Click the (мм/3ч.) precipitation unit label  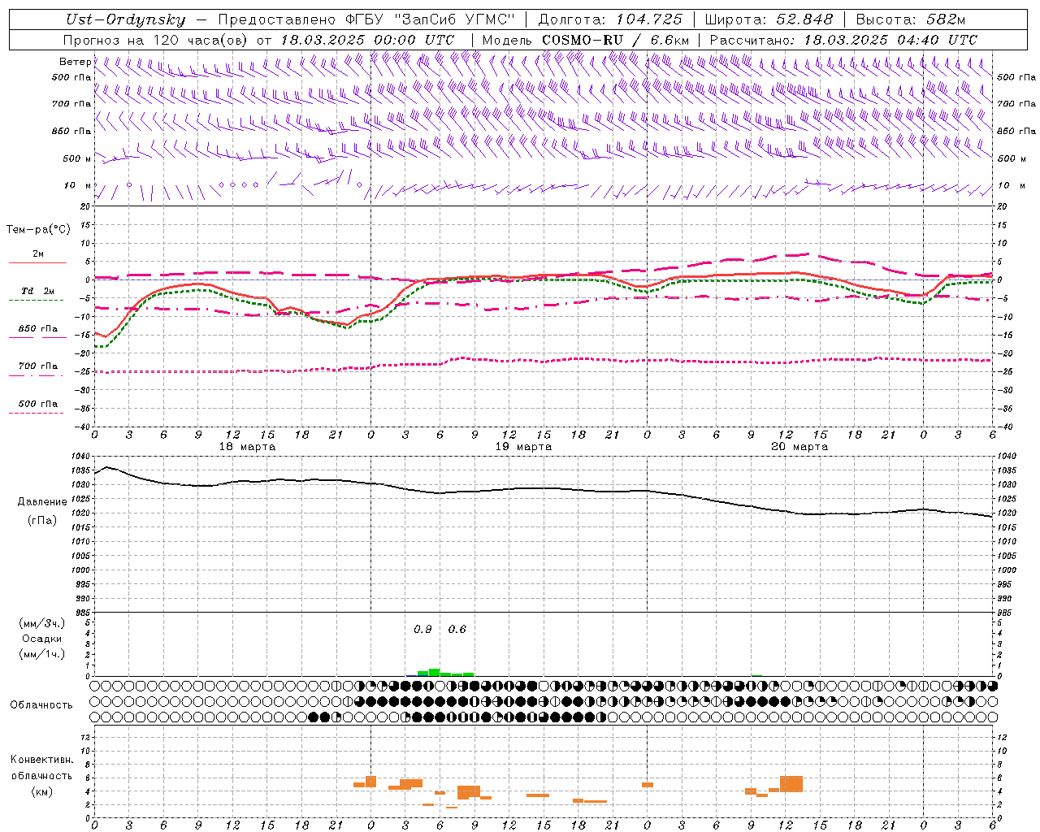[x=42, y=623]
